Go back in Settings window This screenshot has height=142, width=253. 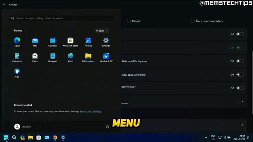pyautogui.click(x=4, y=5)
